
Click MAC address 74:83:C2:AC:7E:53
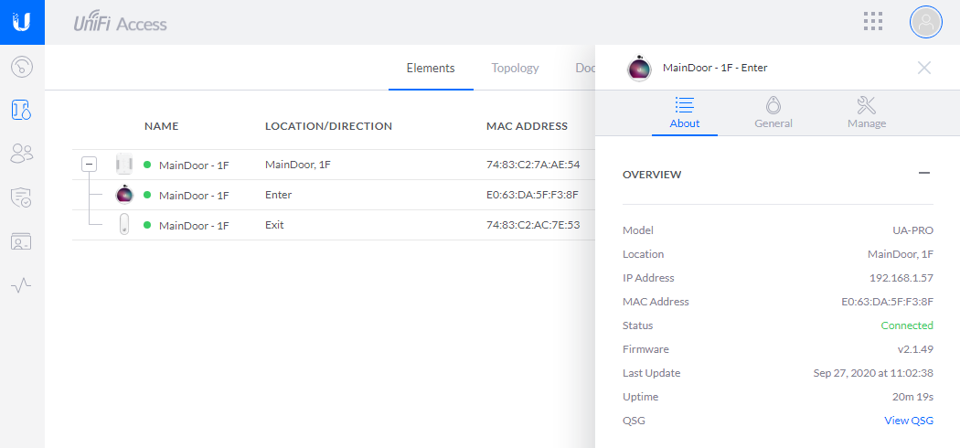[533, 225]
